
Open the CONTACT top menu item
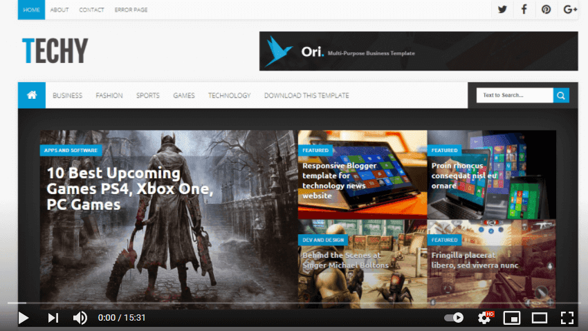(x=91, y=10)
